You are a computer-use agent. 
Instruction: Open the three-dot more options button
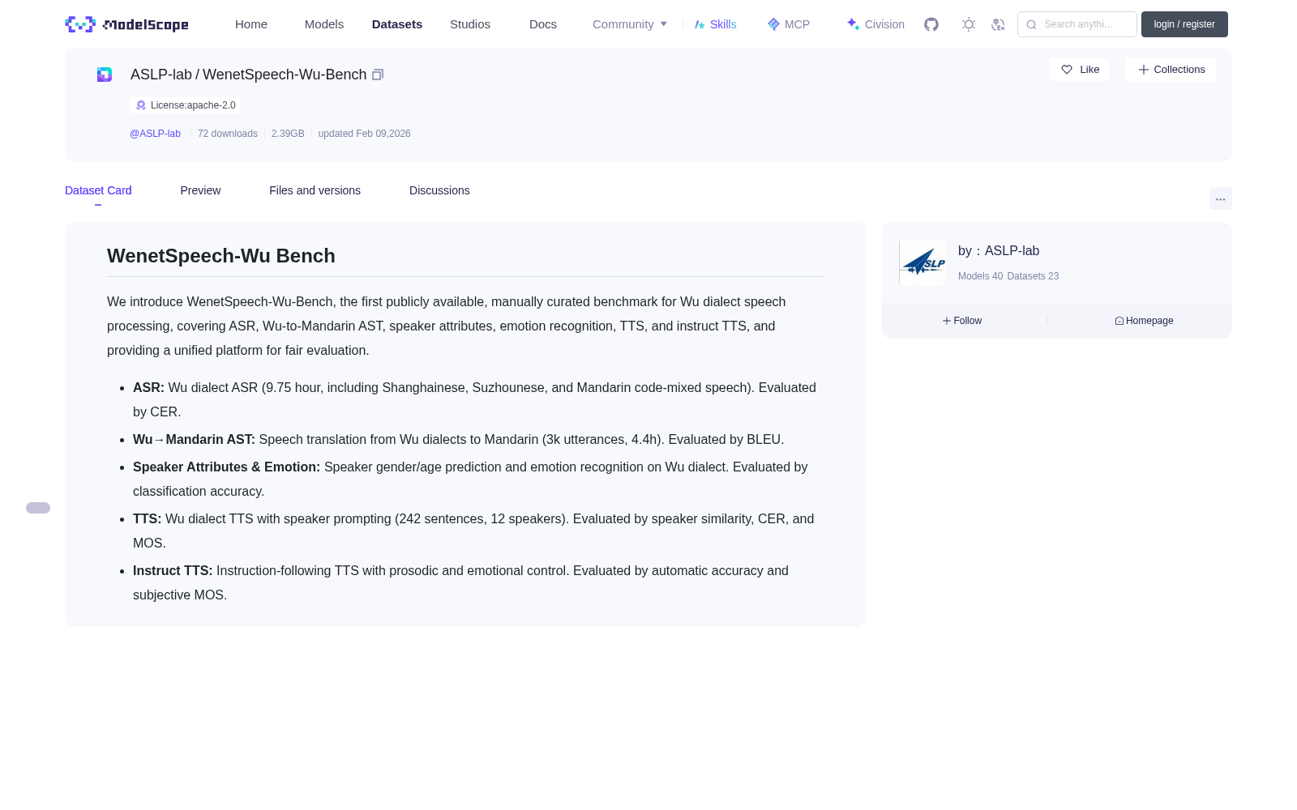(1221, 198)
